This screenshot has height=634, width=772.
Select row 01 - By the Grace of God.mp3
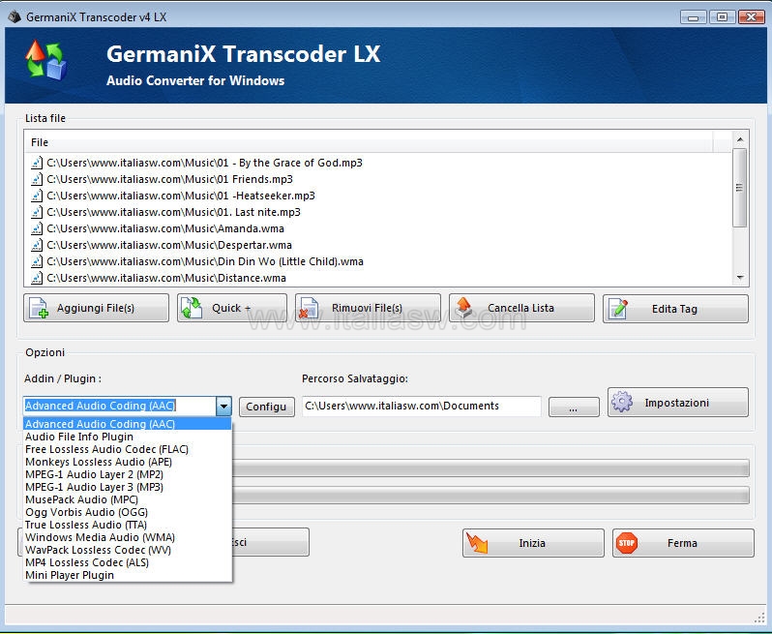point(377,163)
